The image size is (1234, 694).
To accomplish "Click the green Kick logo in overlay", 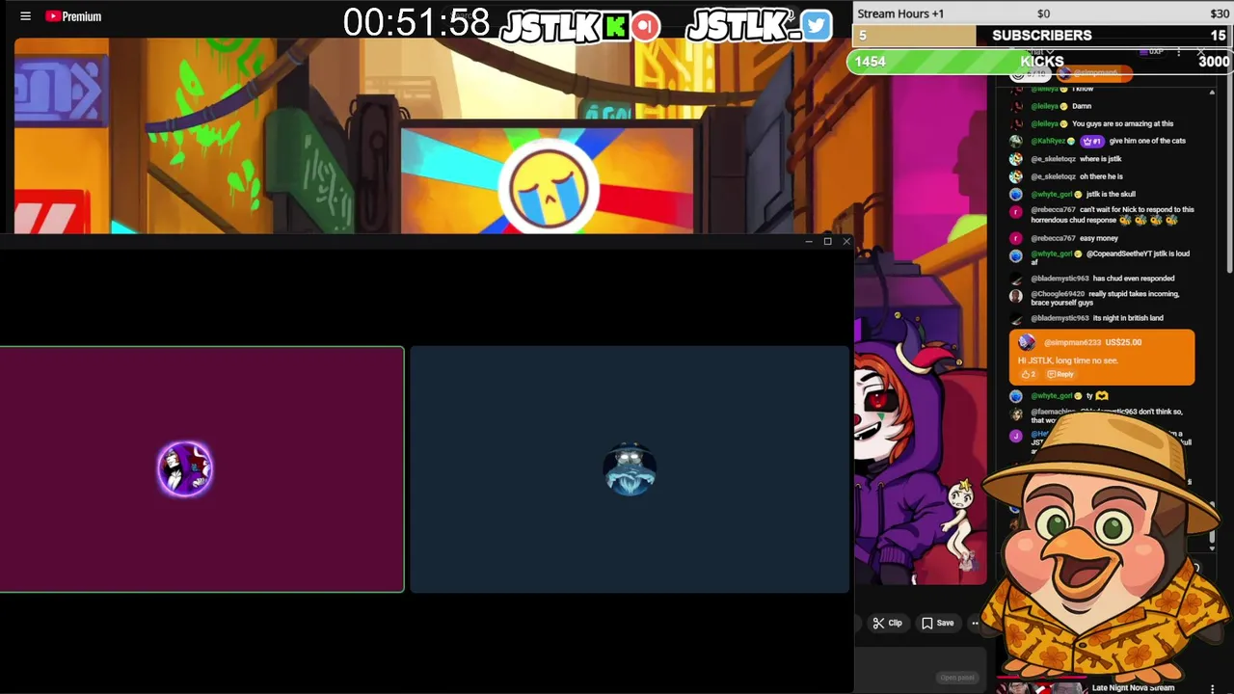I will point(615,26).
